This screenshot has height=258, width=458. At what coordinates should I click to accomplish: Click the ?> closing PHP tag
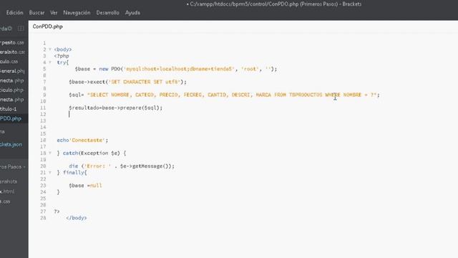[x=57, y=211]
